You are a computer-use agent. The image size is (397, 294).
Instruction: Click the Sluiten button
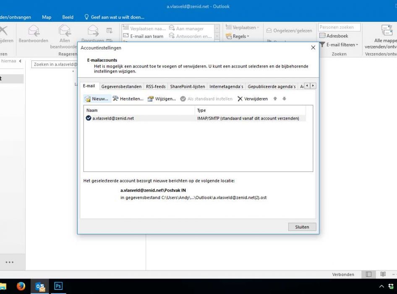tap(302, 227)
